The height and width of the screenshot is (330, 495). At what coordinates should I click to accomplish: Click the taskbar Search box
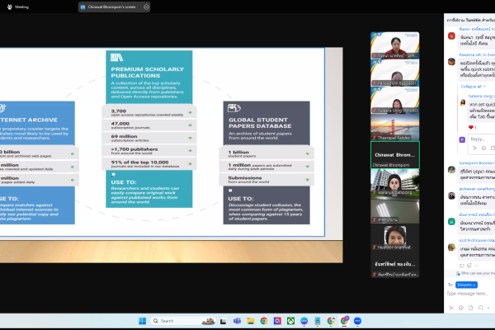[x=183, y=321]
